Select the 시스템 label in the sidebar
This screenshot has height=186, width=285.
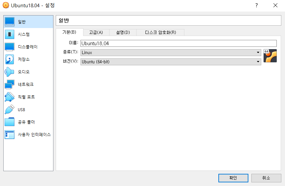coord(24,34)
